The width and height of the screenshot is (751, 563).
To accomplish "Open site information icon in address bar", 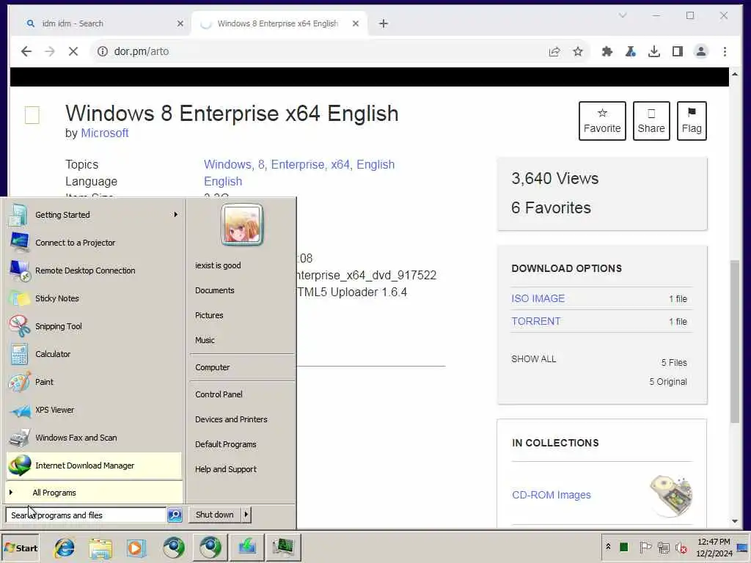I will tap(103, 51).
